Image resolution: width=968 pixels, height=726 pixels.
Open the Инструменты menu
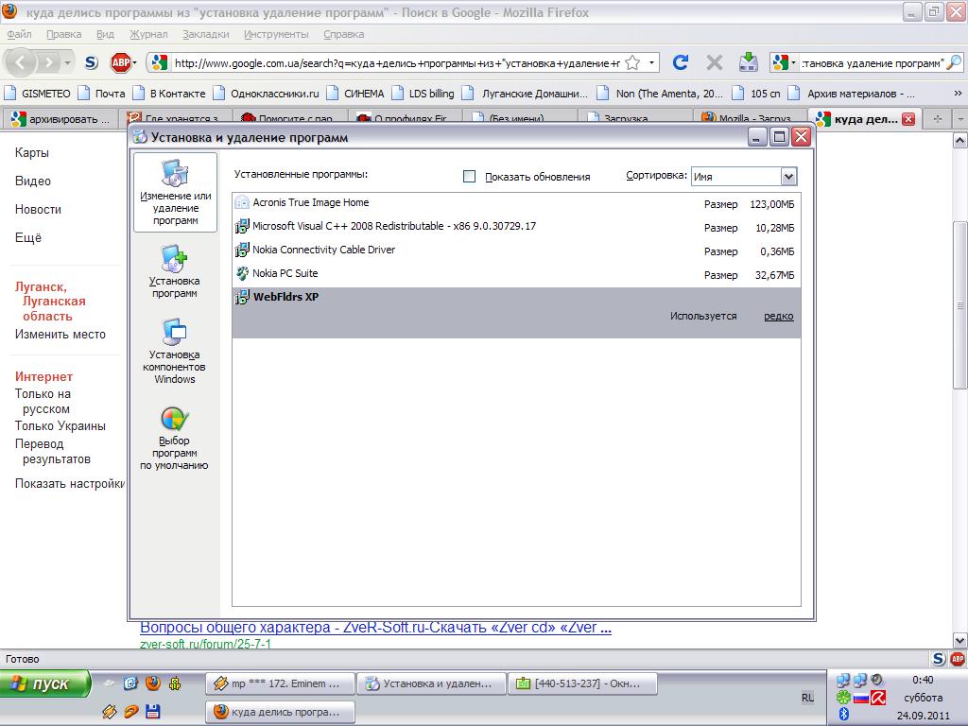click(276, 35)
